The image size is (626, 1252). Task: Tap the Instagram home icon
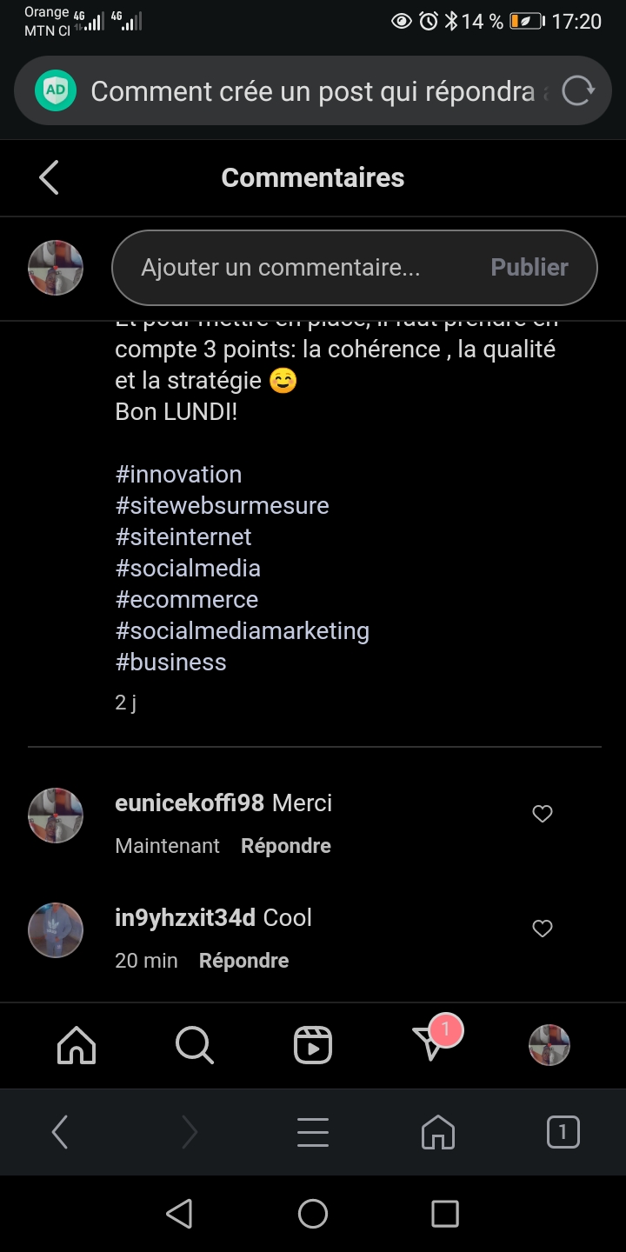point(77,1044)
